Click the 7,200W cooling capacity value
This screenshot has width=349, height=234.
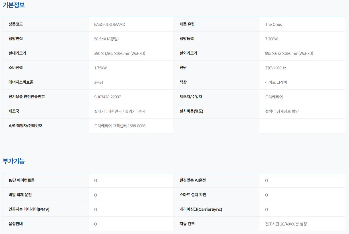pyautogui.click(x=271, y=39)
